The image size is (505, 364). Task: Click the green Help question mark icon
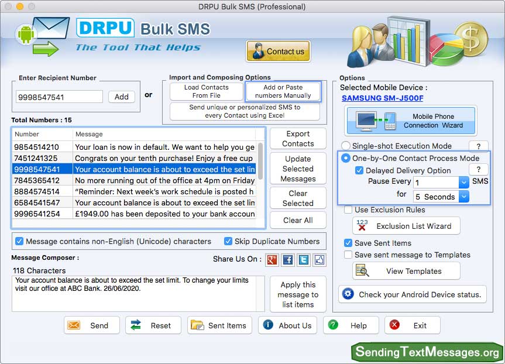(333, 325)
